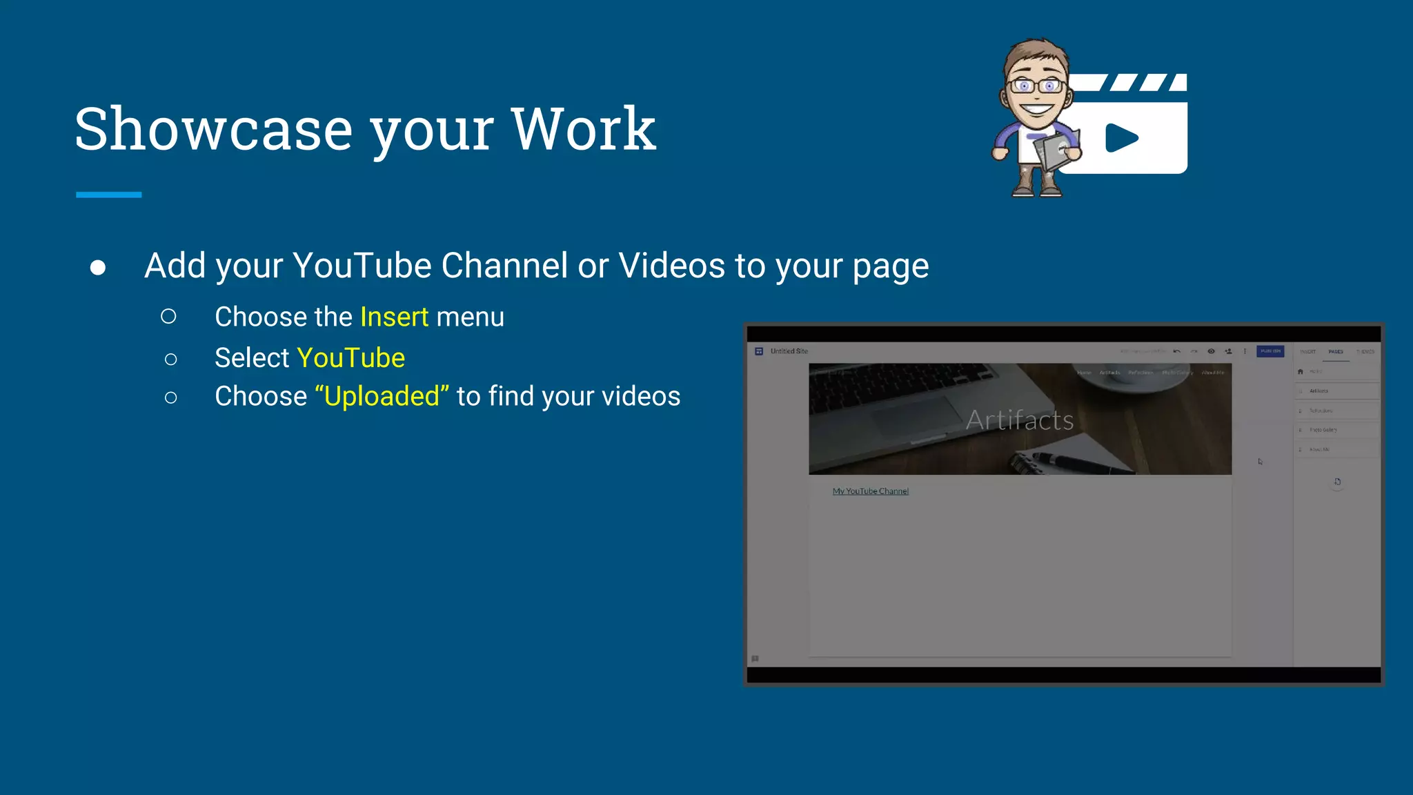Click Home in the site navigation bar

tap(1085, 373)
